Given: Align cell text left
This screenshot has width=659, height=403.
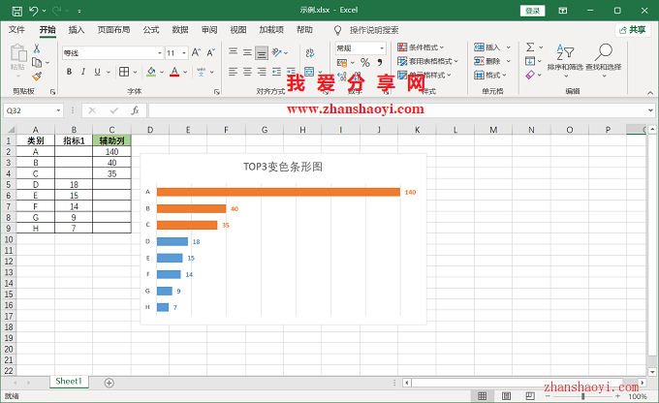Looking at the screenshot, I should (x=234, y=72).
